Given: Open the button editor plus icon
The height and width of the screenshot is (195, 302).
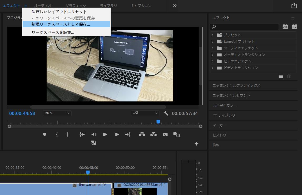Looking at the screenshot, I should [196, 144].
